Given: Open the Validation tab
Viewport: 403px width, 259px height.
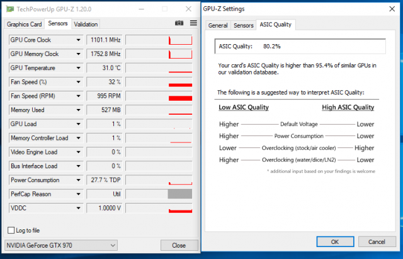Looking at the screenshot, I should (x=86, y=24).
